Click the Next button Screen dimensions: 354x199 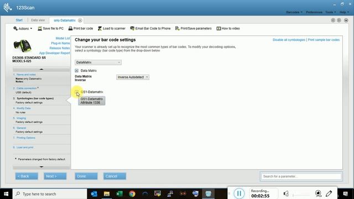point(55,176)
